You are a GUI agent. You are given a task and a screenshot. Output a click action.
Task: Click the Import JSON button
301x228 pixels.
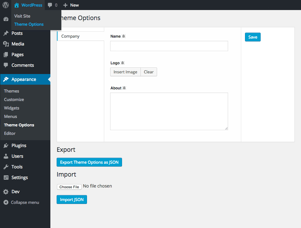click(x=72, y=199)
